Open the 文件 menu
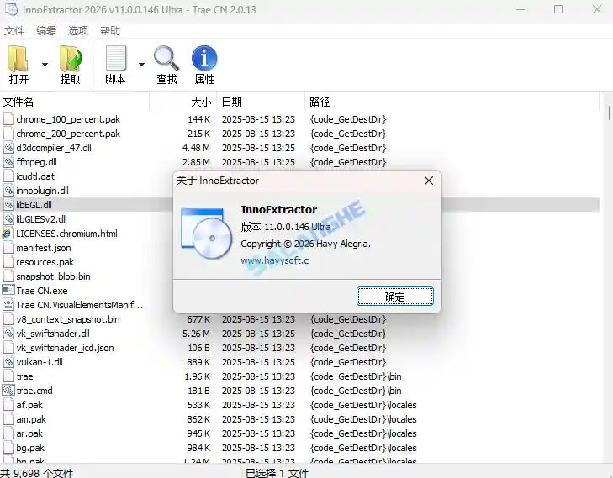Image resolution: width=613 pixels, height=478 pixels. [14, 31]
